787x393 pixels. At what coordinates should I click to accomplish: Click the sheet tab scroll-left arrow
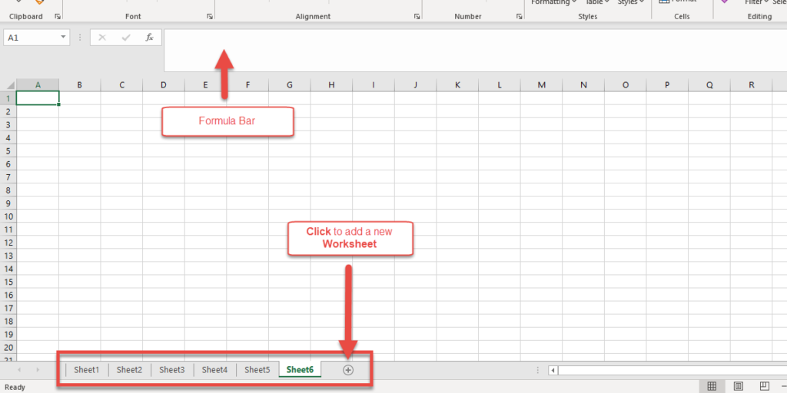coord(19,370)
